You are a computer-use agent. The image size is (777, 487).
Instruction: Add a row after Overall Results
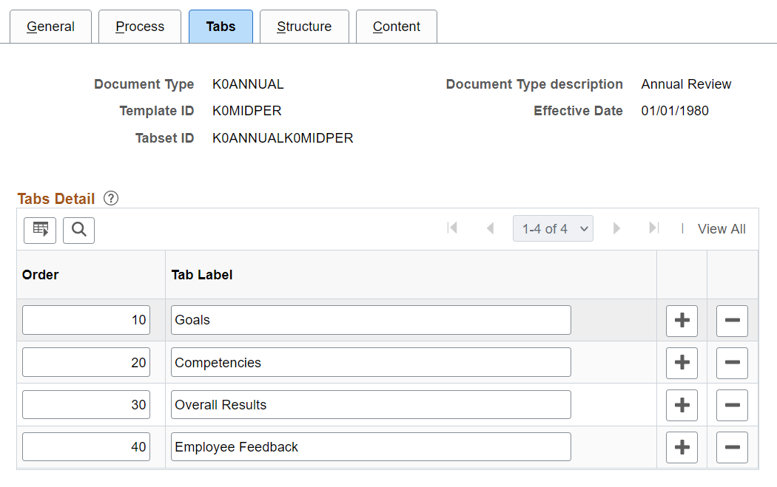tap(682, 405)
